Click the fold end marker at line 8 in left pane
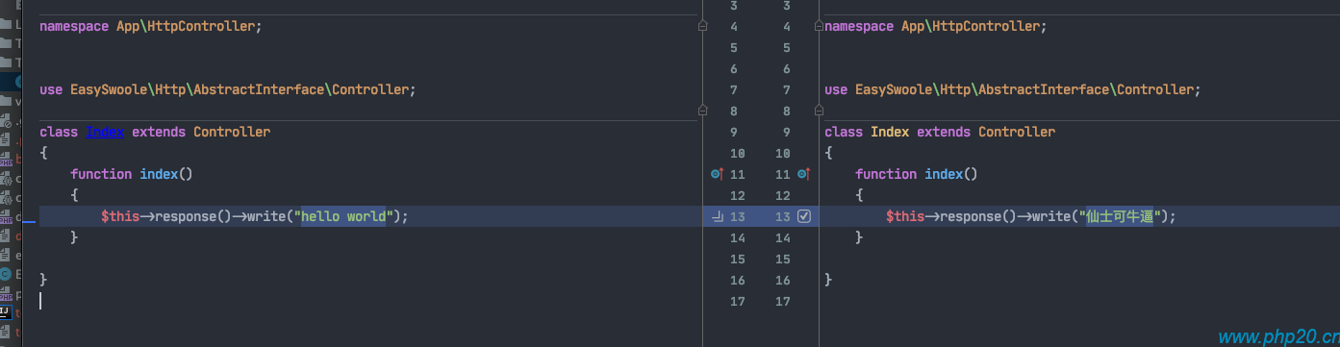Screen dimensions: 1340x347 coord(702,112)
